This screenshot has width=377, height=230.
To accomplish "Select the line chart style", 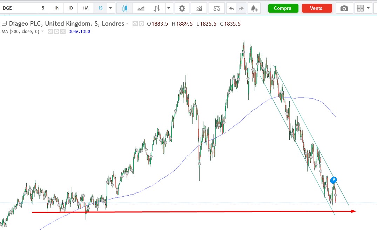I will [141, 8].
